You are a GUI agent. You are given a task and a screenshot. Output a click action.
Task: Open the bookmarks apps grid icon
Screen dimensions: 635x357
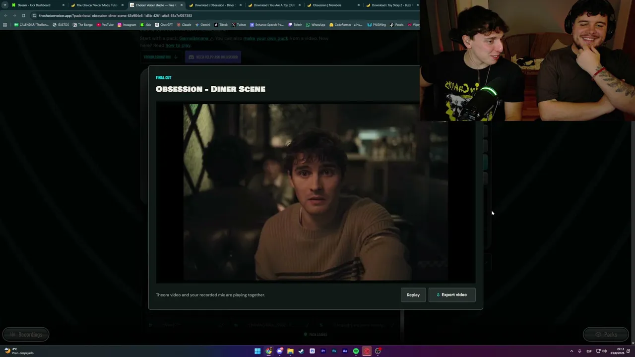click(x=5, y=25)
